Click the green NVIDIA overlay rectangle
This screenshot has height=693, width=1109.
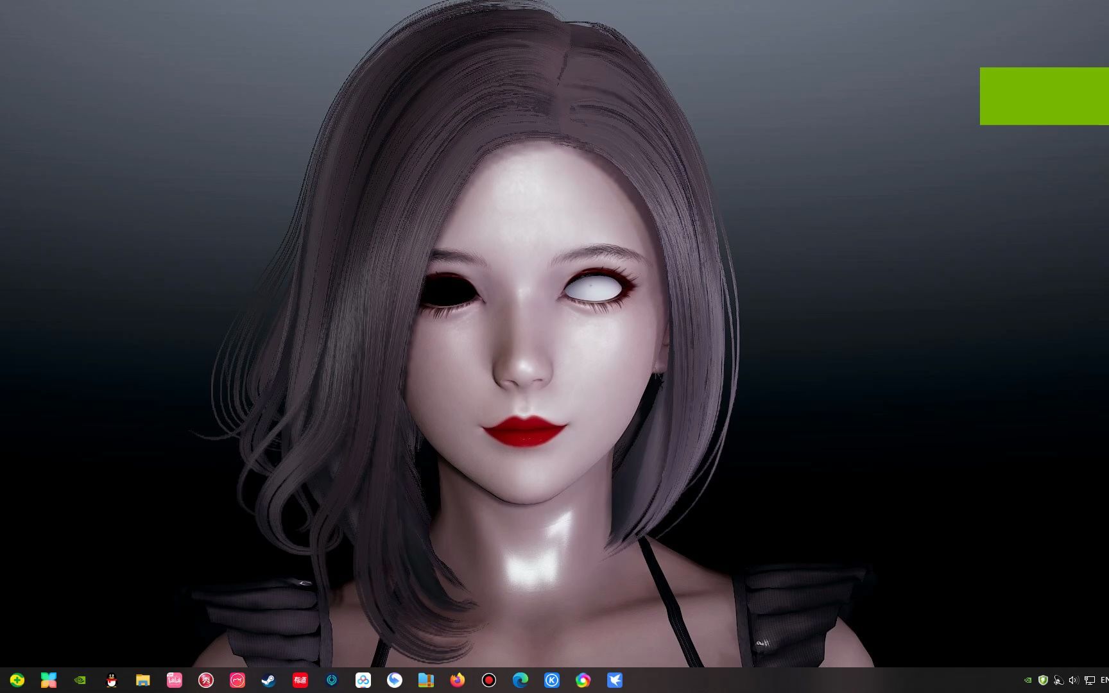[x=1044, y=96]
